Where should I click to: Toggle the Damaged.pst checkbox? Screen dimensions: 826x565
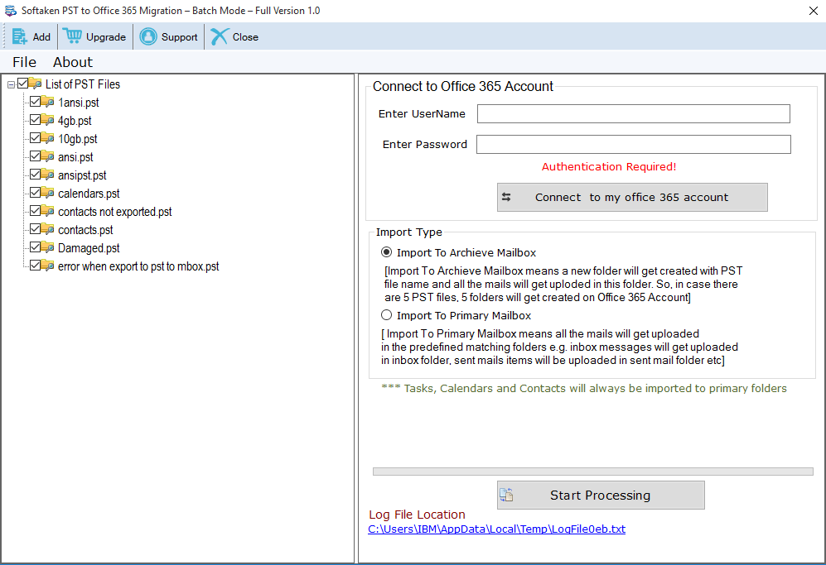(36, 247)
